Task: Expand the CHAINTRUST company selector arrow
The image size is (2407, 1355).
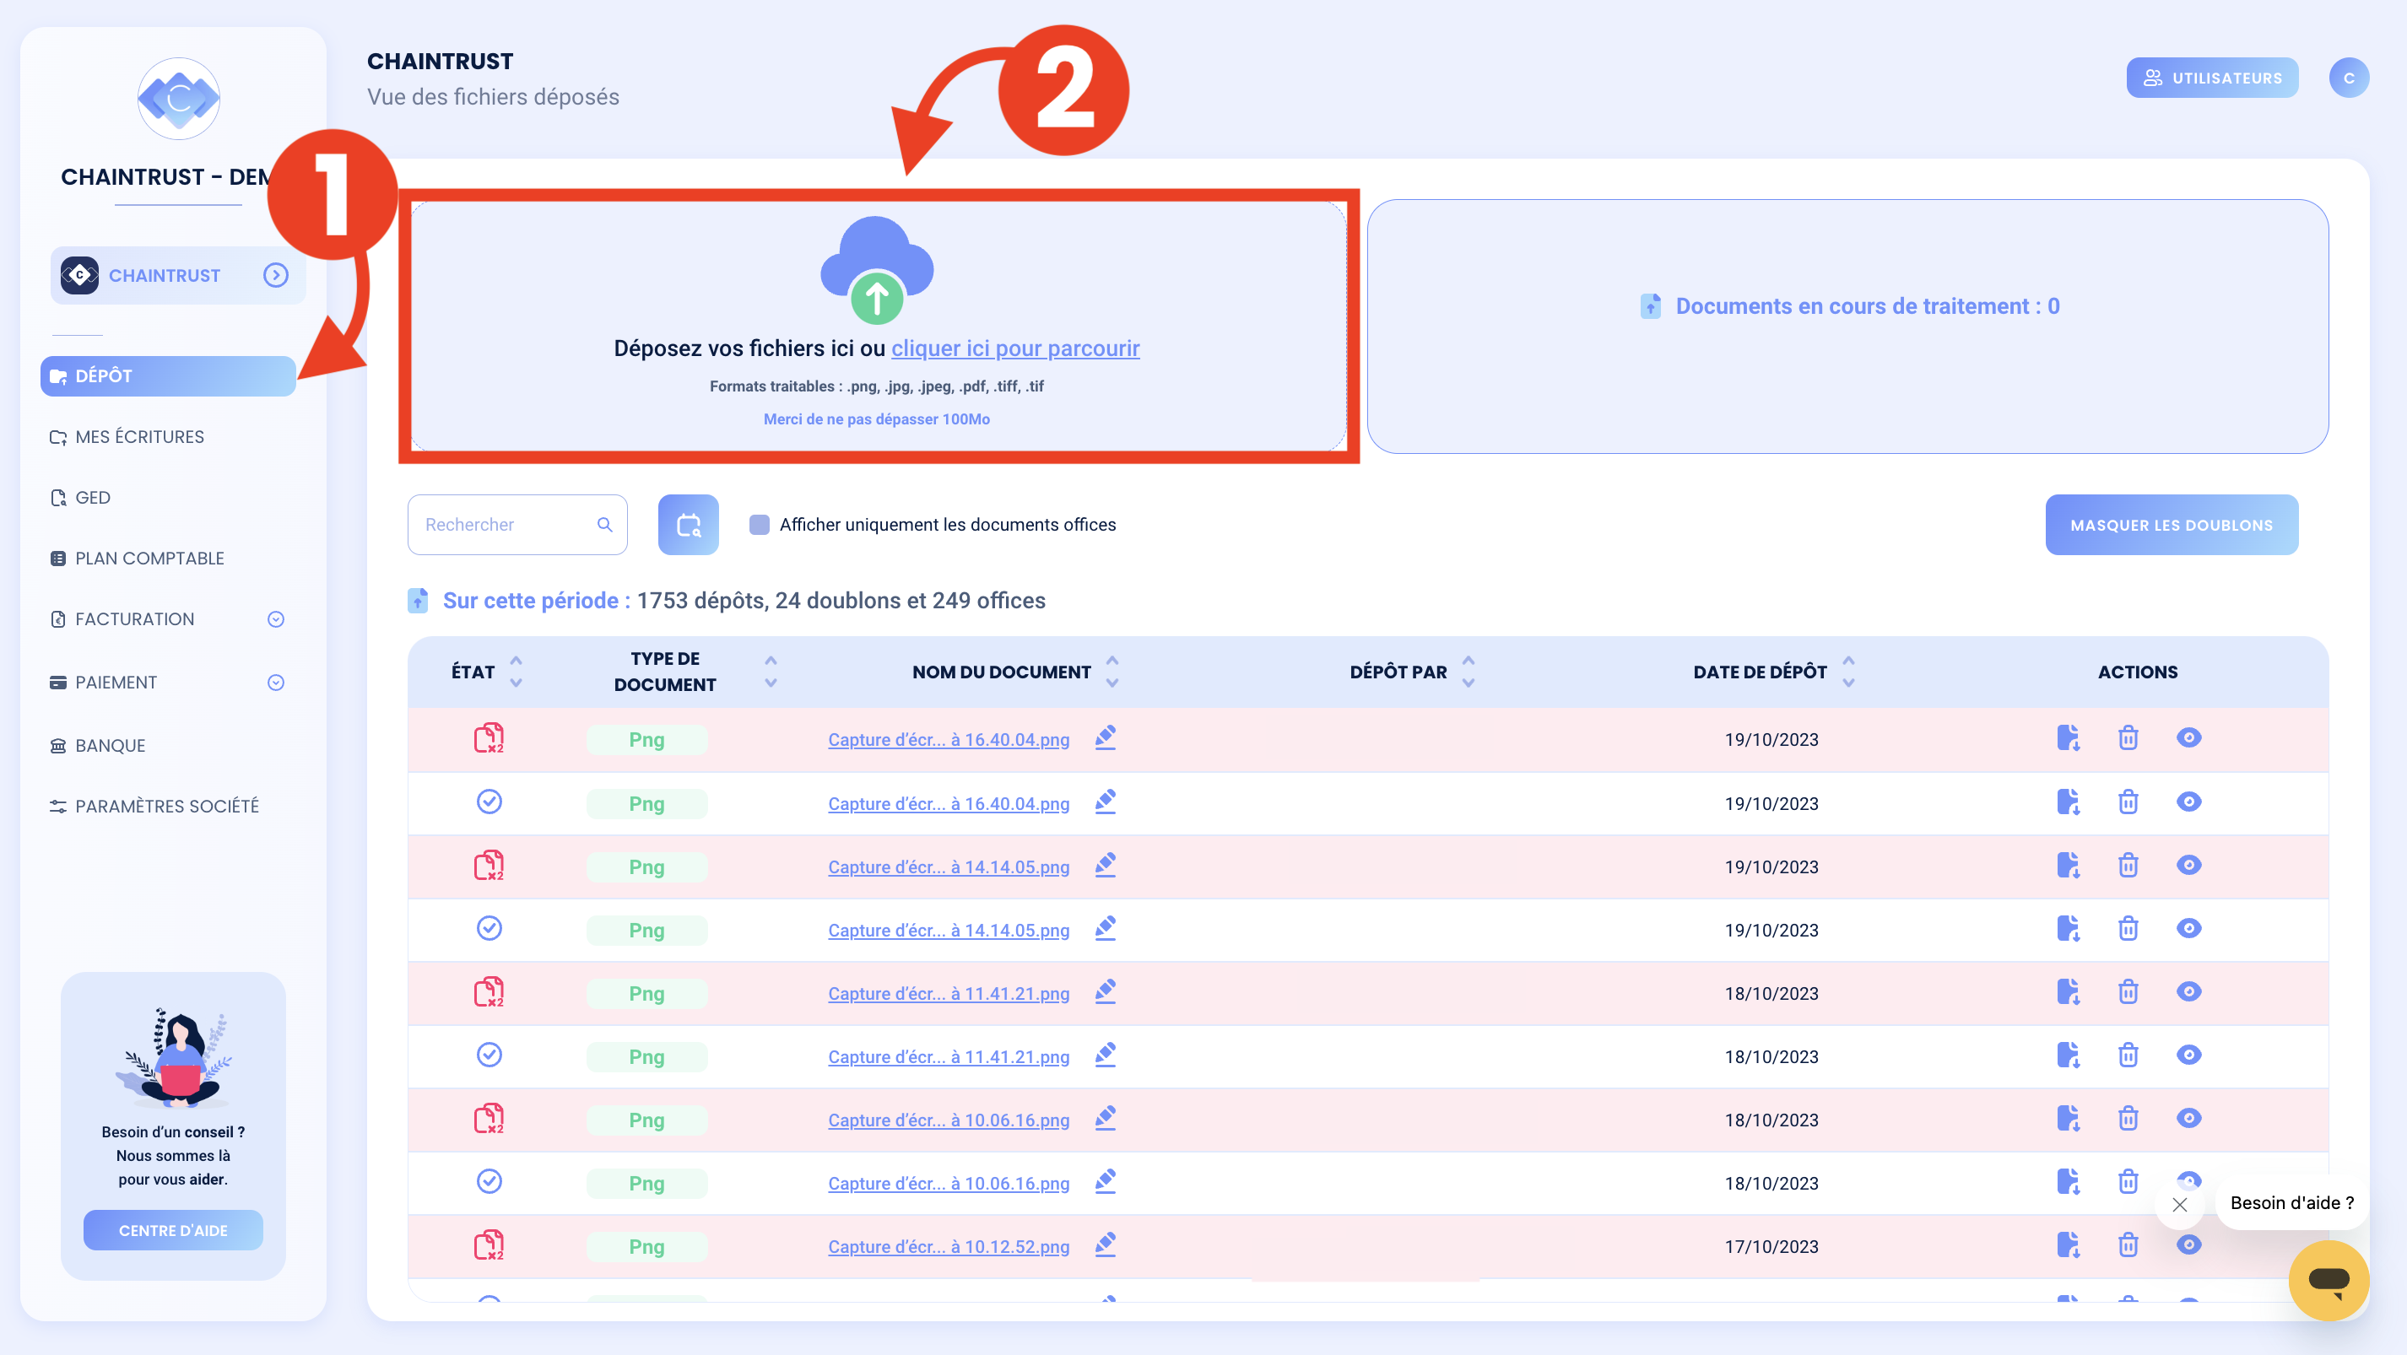Action: coord(276,274)
